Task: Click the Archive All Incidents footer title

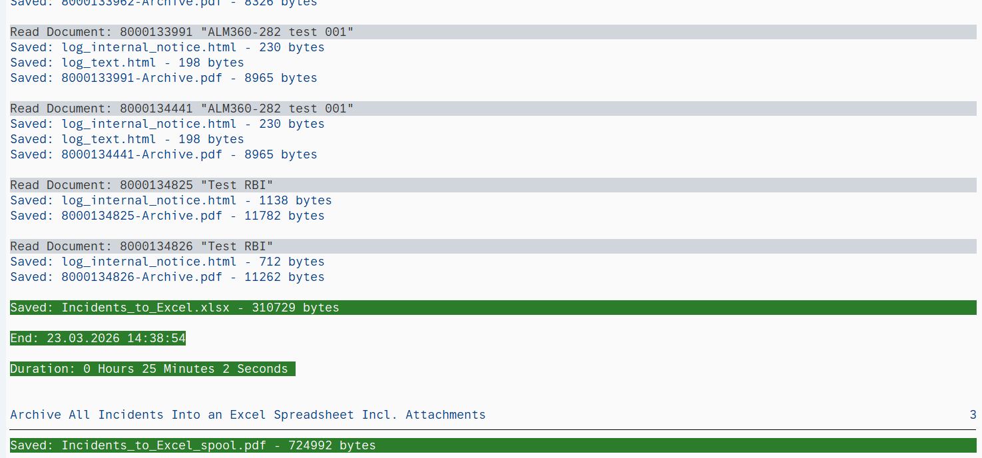Action: [x=248, y=415]
